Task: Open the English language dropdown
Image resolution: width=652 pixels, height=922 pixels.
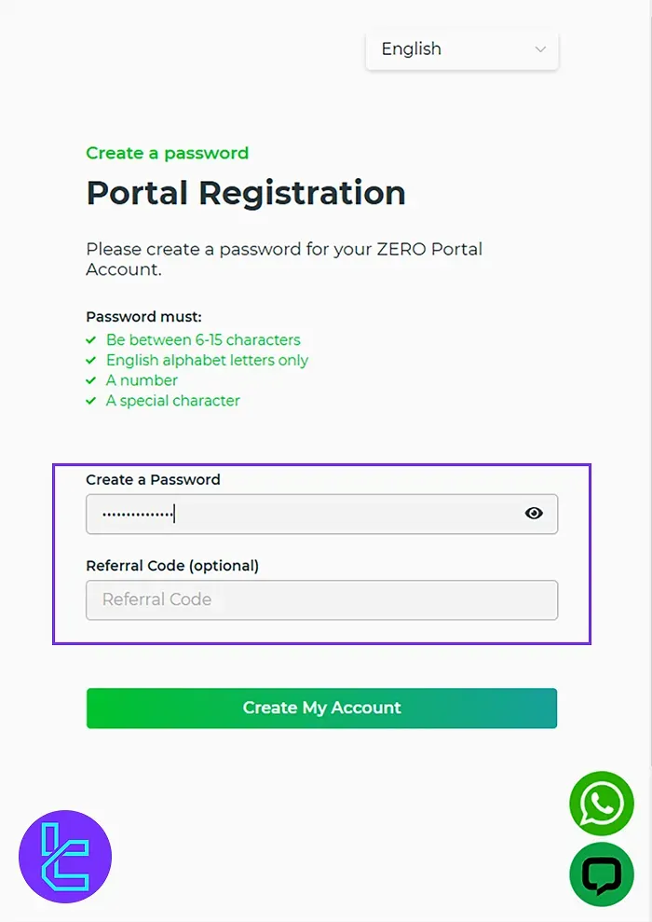Action: (x=461, y=49)
